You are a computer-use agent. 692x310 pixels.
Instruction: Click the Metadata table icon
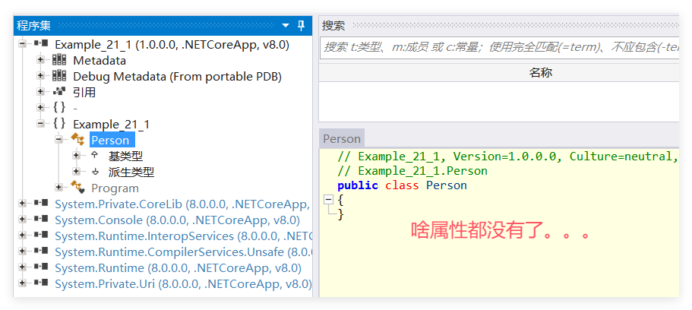click(59, 60)
